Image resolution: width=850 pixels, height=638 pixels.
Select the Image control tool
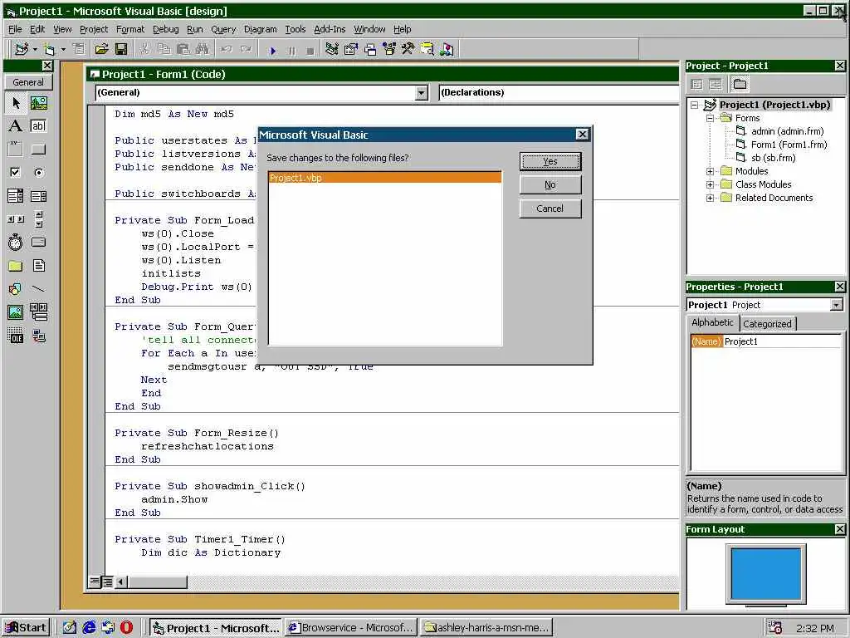click(16, 312)
